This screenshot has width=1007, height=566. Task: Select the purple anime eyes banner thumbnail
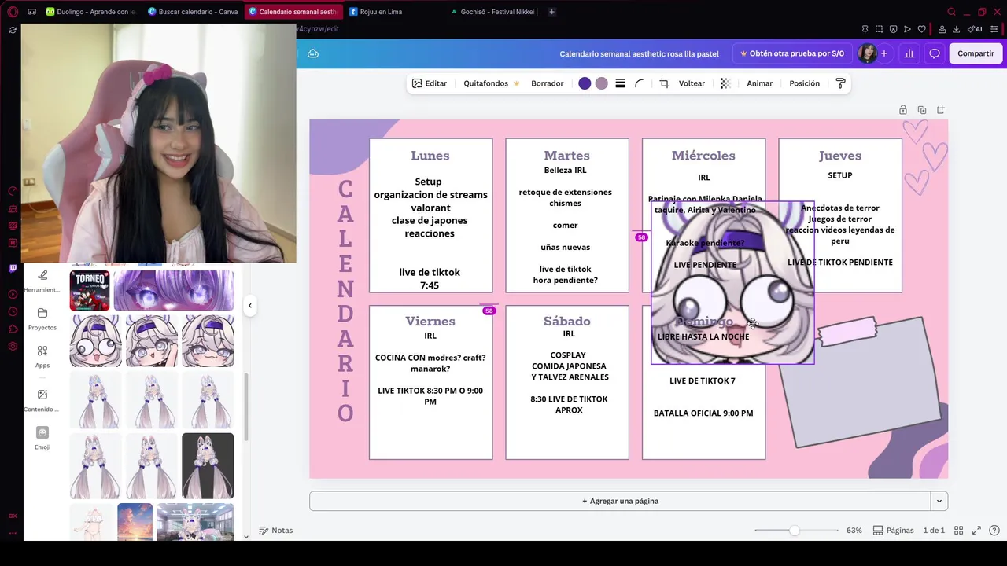(174, 290)
